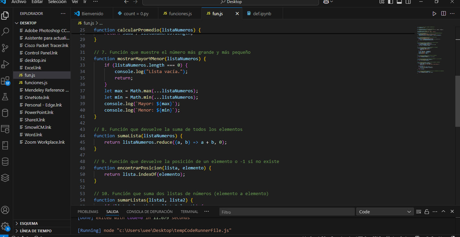
Task: Open the Manage gear icon
Action: 5,226
